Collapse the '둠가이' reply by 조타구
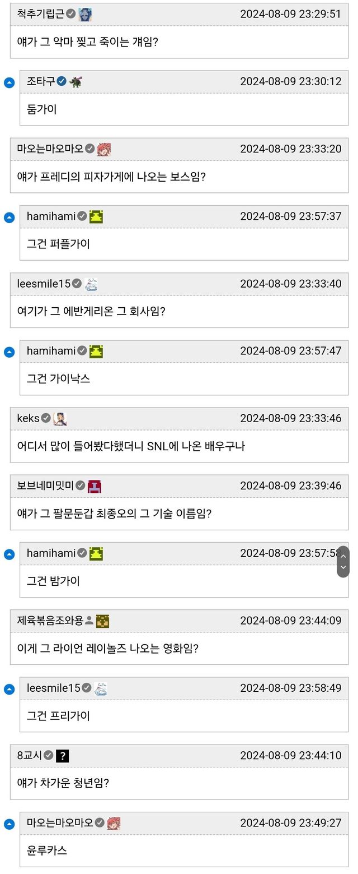Image resolution: width=358 pixels, height=874 pixels. [x=9, y=83]
